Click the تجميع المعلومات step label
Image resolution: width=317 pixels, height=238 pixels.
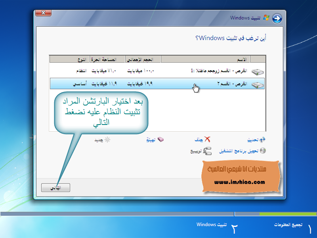coord(288,225)
